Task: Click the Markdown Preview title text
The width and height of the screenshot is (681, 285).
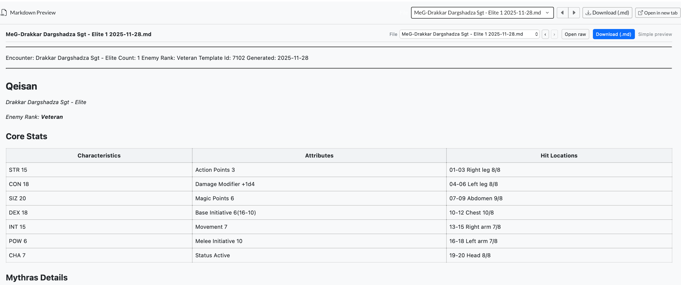Action: [33, 12]
